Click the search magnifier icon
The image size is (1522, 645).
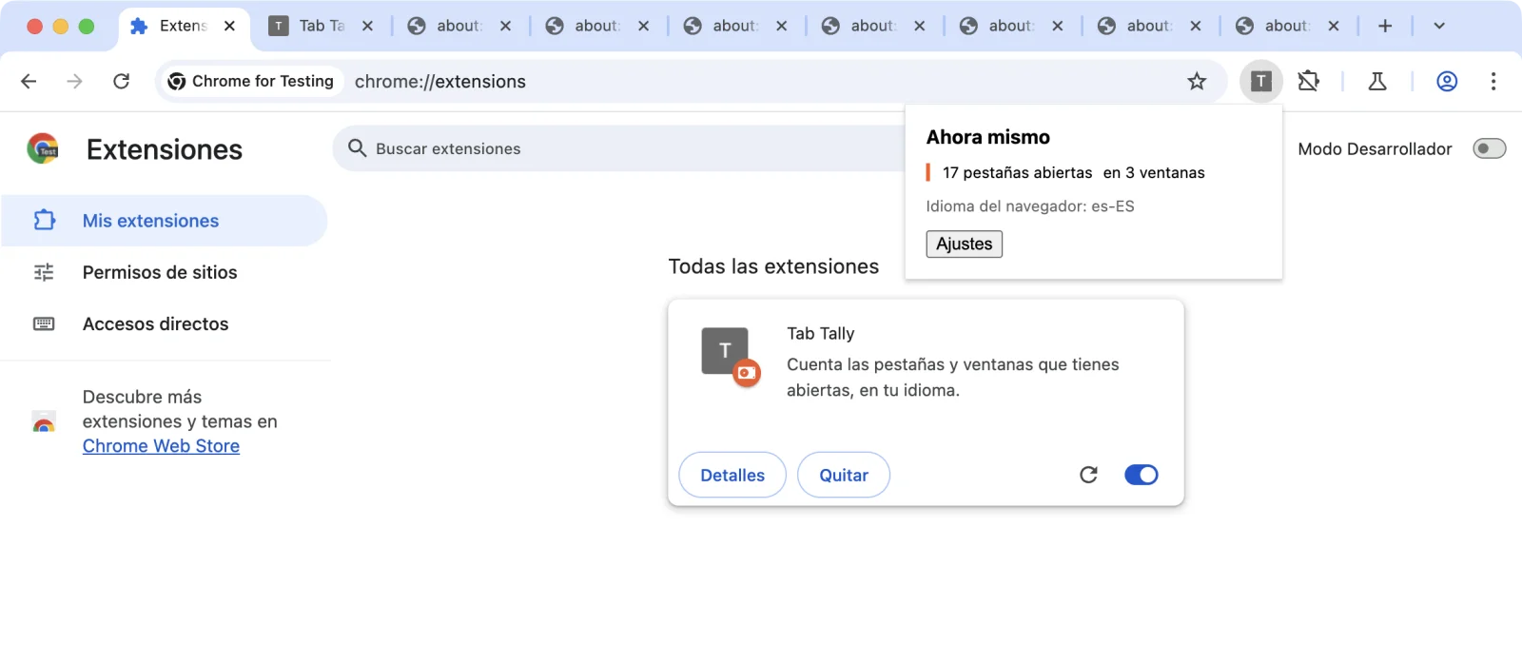coord(358,147)
